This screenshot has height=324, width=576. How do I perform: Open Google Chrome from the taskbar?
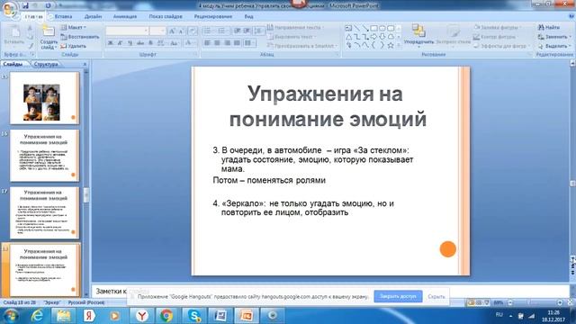[166, 316]
